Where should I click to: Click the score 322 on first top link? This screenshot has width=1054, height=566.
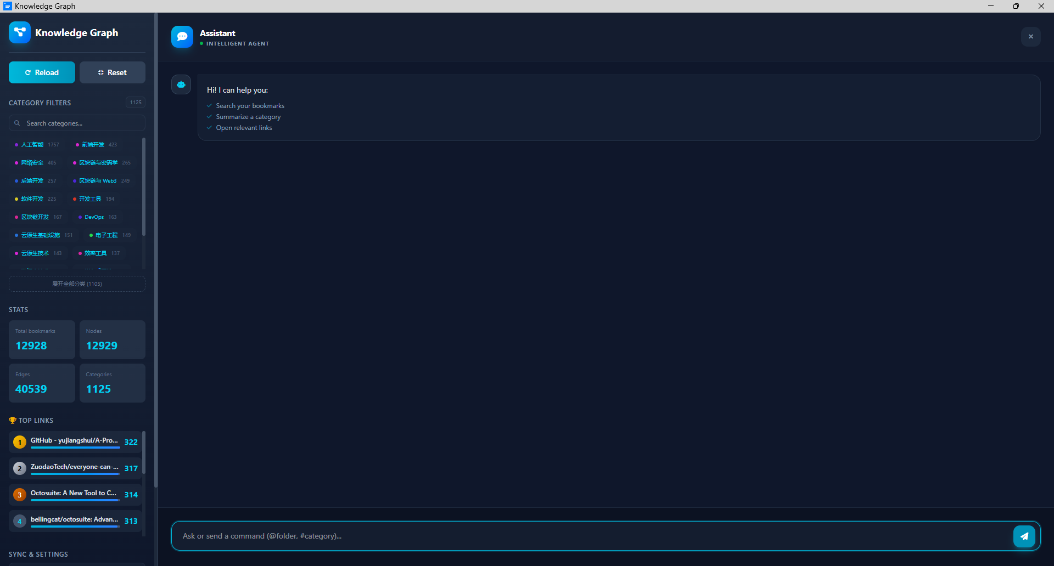click(131, 442)
